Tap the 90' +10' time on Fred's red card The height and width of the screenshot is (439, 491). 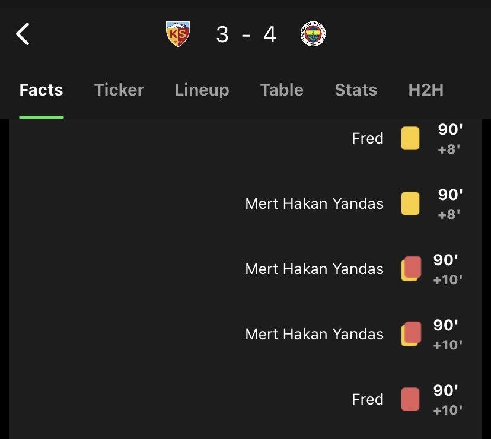coord(448,400)
